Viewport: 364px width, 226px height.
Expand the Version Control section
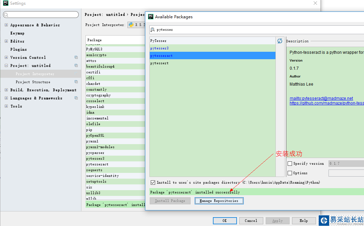[x=6, y=58]
